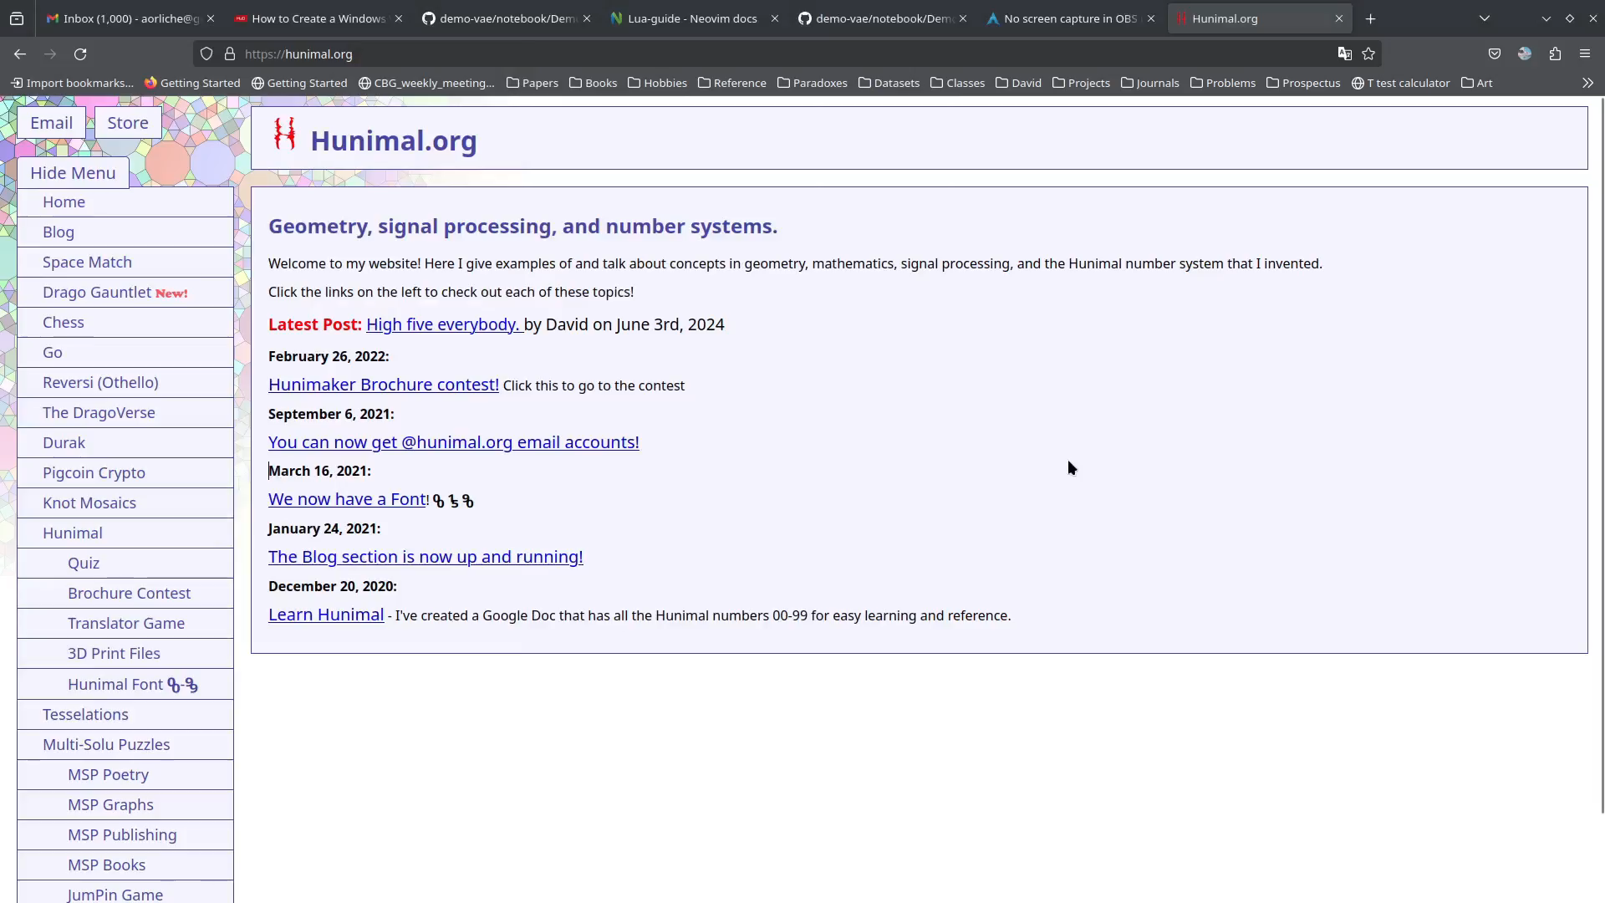Open the Firefox application menu hamburger icon

pyautogui.click(x=1585, y=54)
